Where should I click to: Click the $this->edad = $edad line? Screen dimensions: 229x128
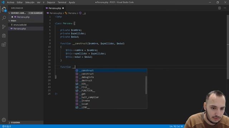coord(79,57)
